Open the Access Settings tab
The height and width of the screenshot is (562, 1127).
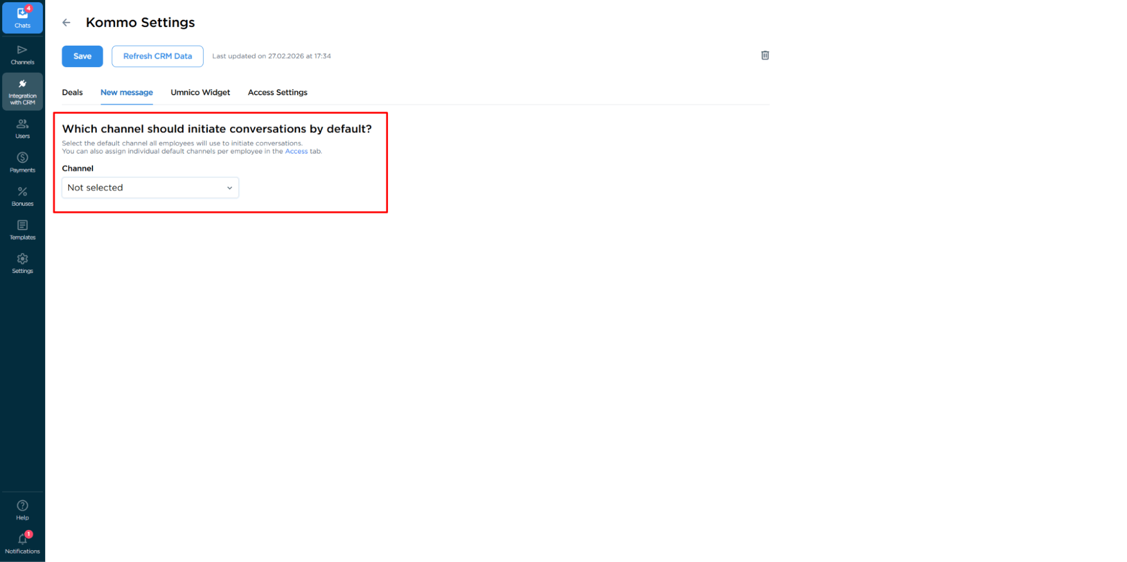(277, 92)
